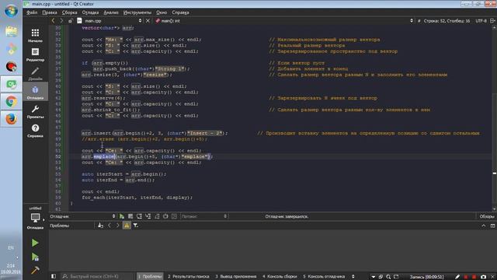Build project with the hammer icon

(35, 270)
